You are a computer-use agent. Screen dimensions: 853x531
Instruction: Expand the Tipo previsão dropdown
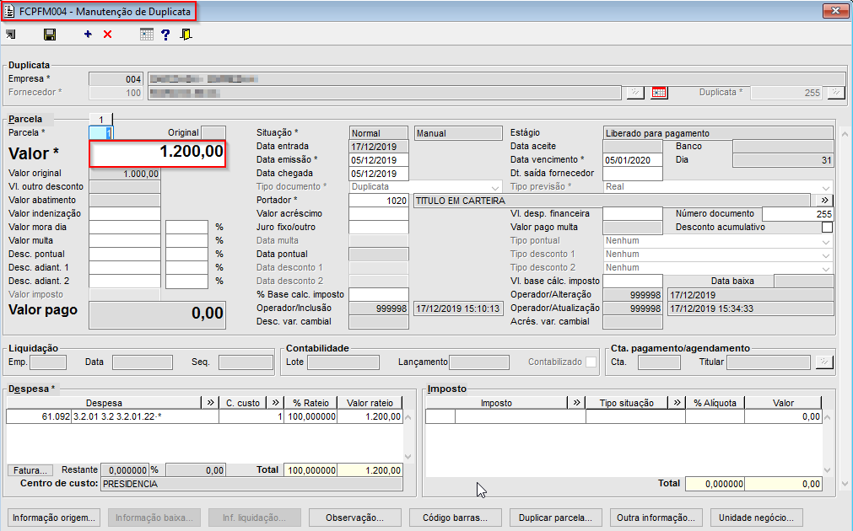pyautogui.click(x=826, y=187)
